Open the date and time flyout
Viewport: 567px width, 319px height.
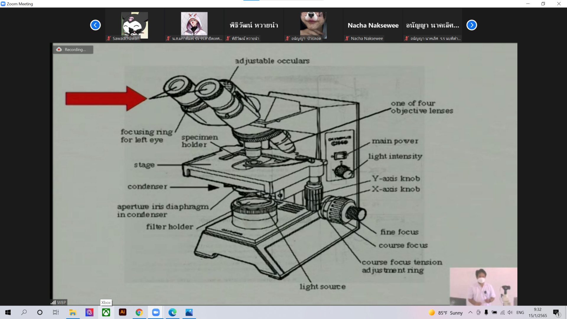(x=537, y=313)
